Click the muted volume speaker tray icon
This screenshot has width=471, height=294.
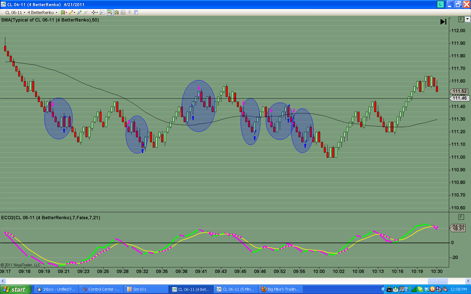(445, 290)
